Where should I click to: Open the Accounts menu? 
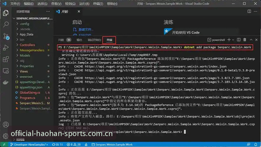point(6,124)
